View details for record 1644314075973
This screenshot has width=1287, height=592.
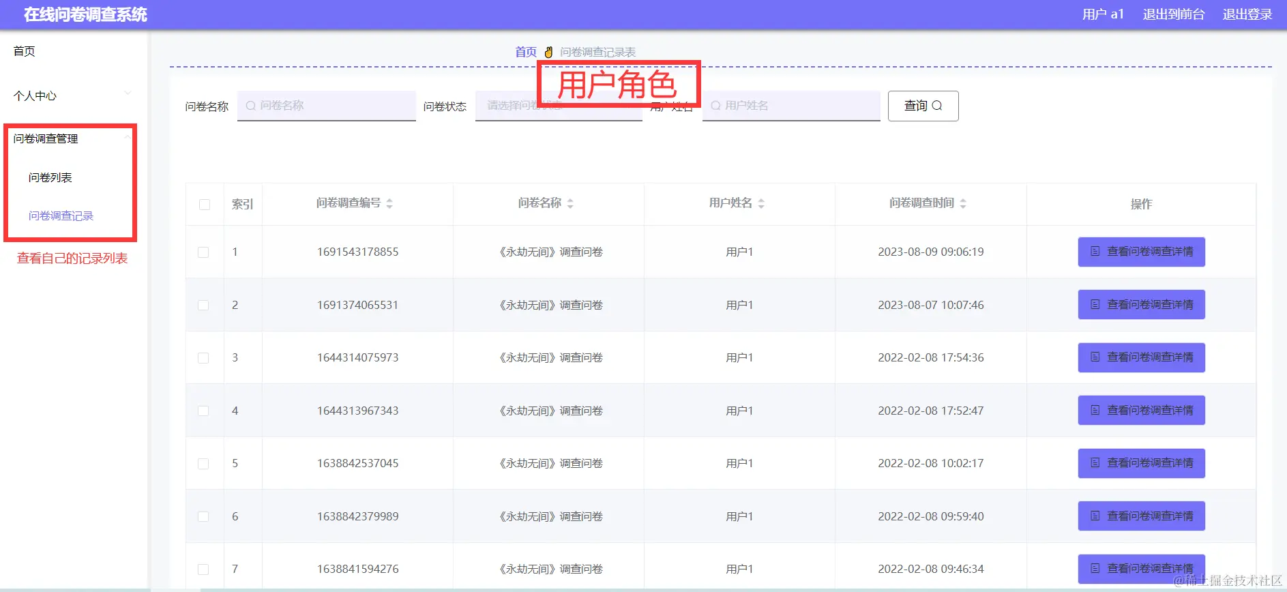tap(1142, 357)
